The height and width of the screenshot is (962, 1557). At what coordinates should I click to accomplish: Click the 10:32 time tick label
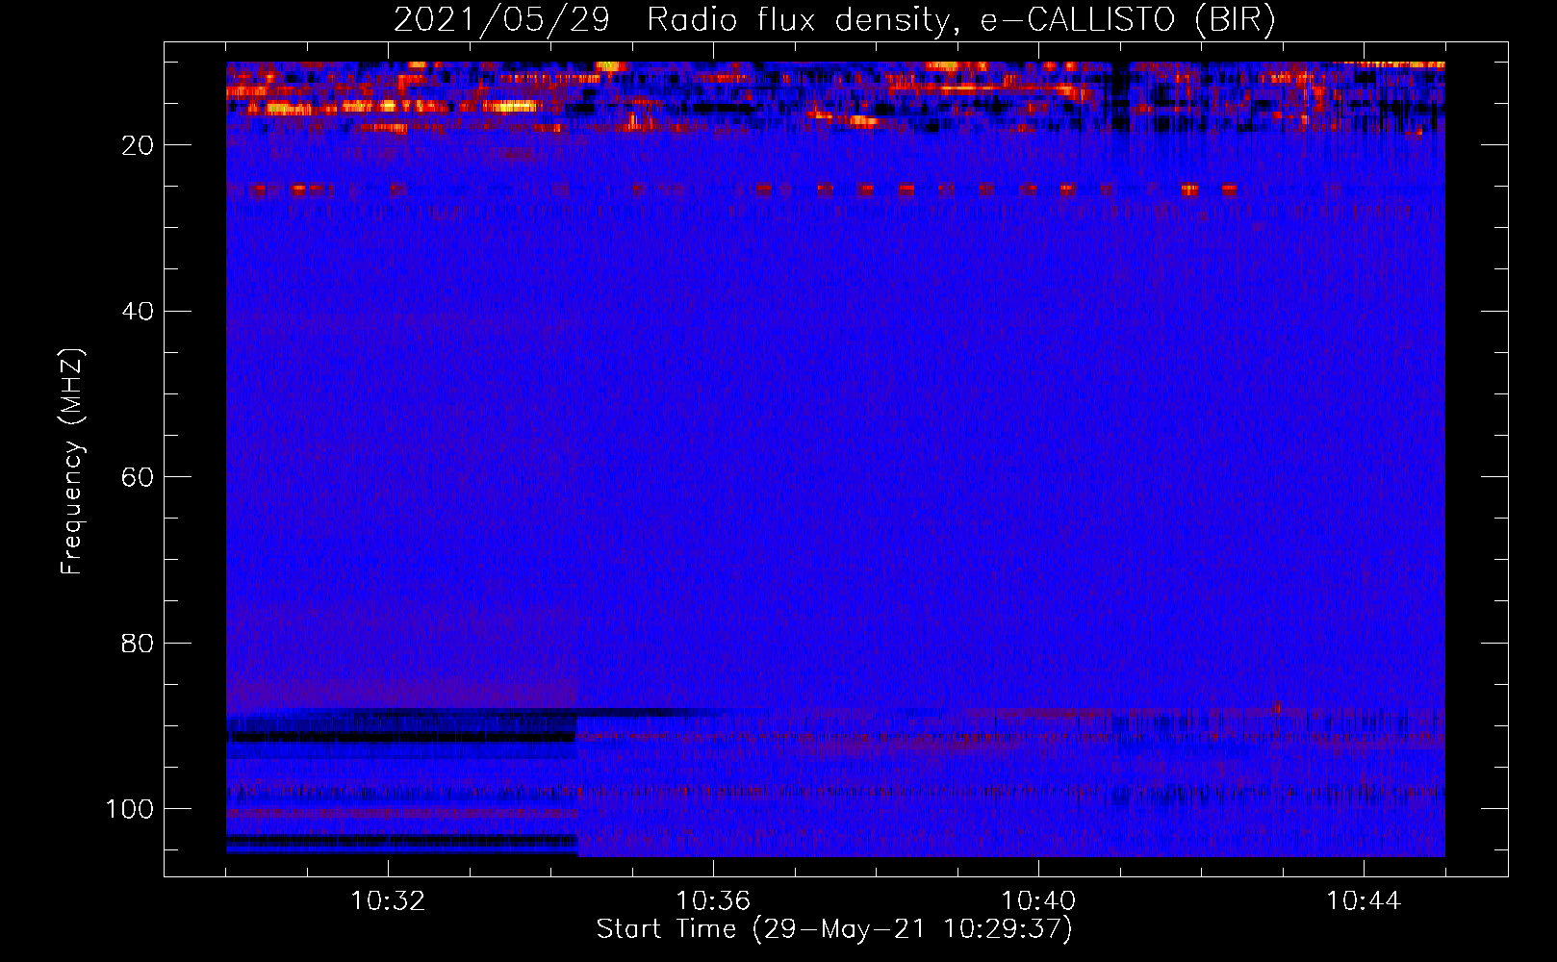coord(388,901)
